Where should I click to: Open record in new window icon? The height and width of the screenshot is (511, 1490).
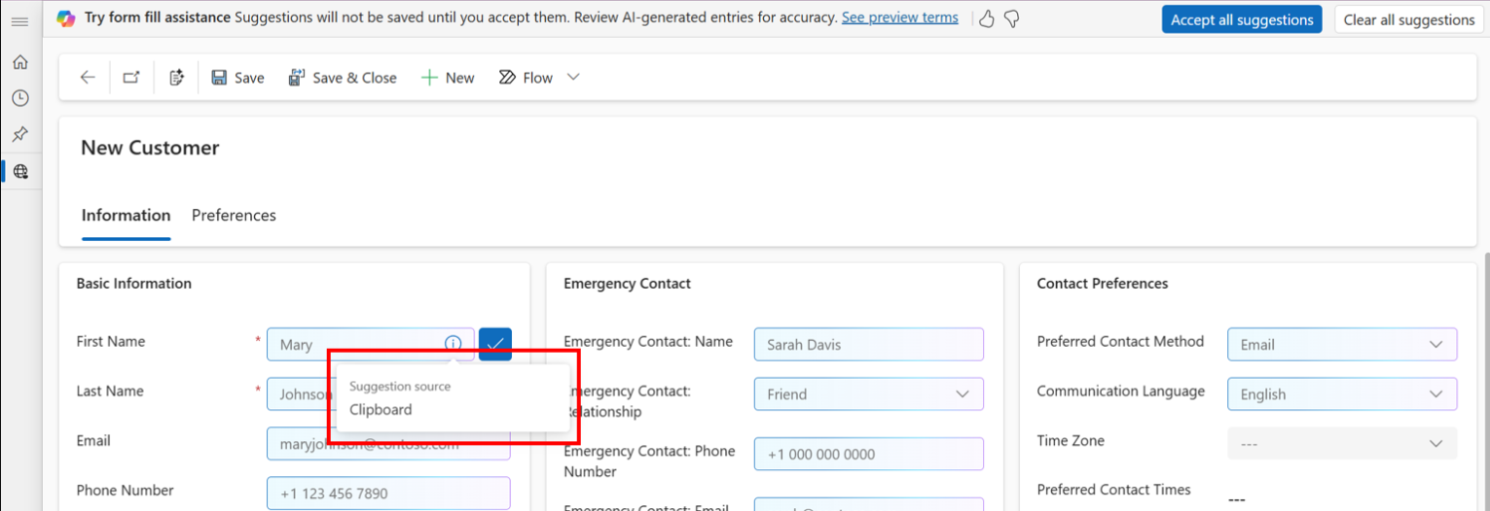pos(131,78)
